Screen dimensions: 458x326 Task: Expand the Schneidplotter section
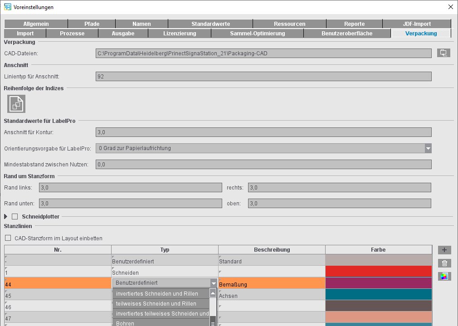[5, 216]
